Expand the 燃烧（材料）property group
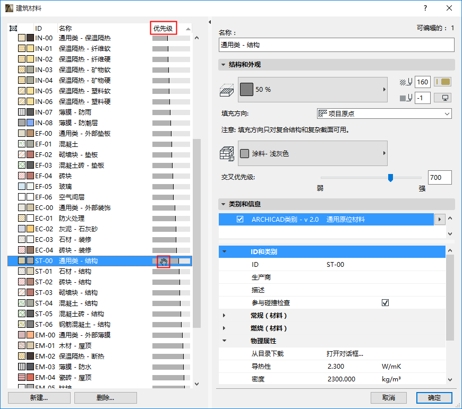462x409 pixels. coord(224,328)
